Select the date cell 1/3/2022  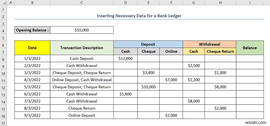coord(32,58)
